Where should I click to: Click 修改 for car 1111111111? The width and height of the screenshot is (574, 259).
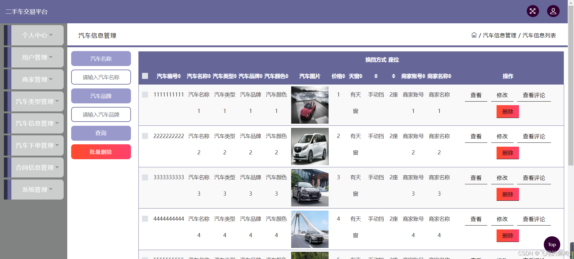tap(502, 95)
